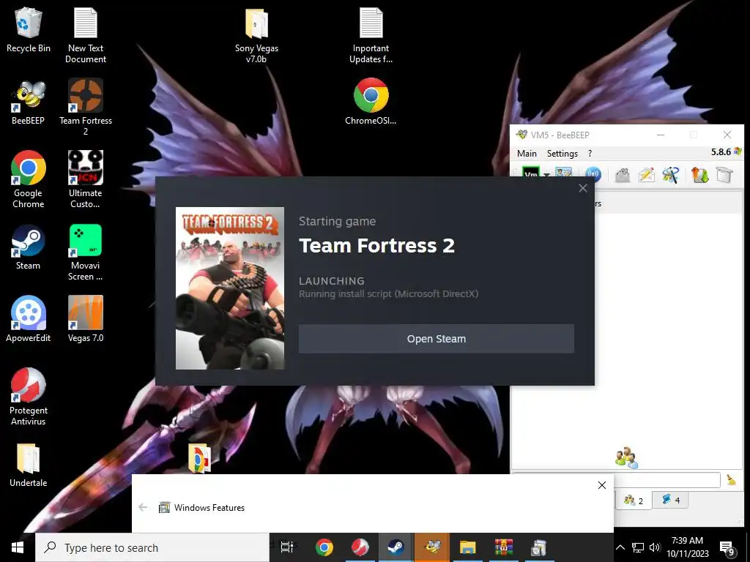Click the Vm status icon in BeeBEEP toolbar
Image resolution: width=750 pixels, height=562 pixels.
coord(530,173)
